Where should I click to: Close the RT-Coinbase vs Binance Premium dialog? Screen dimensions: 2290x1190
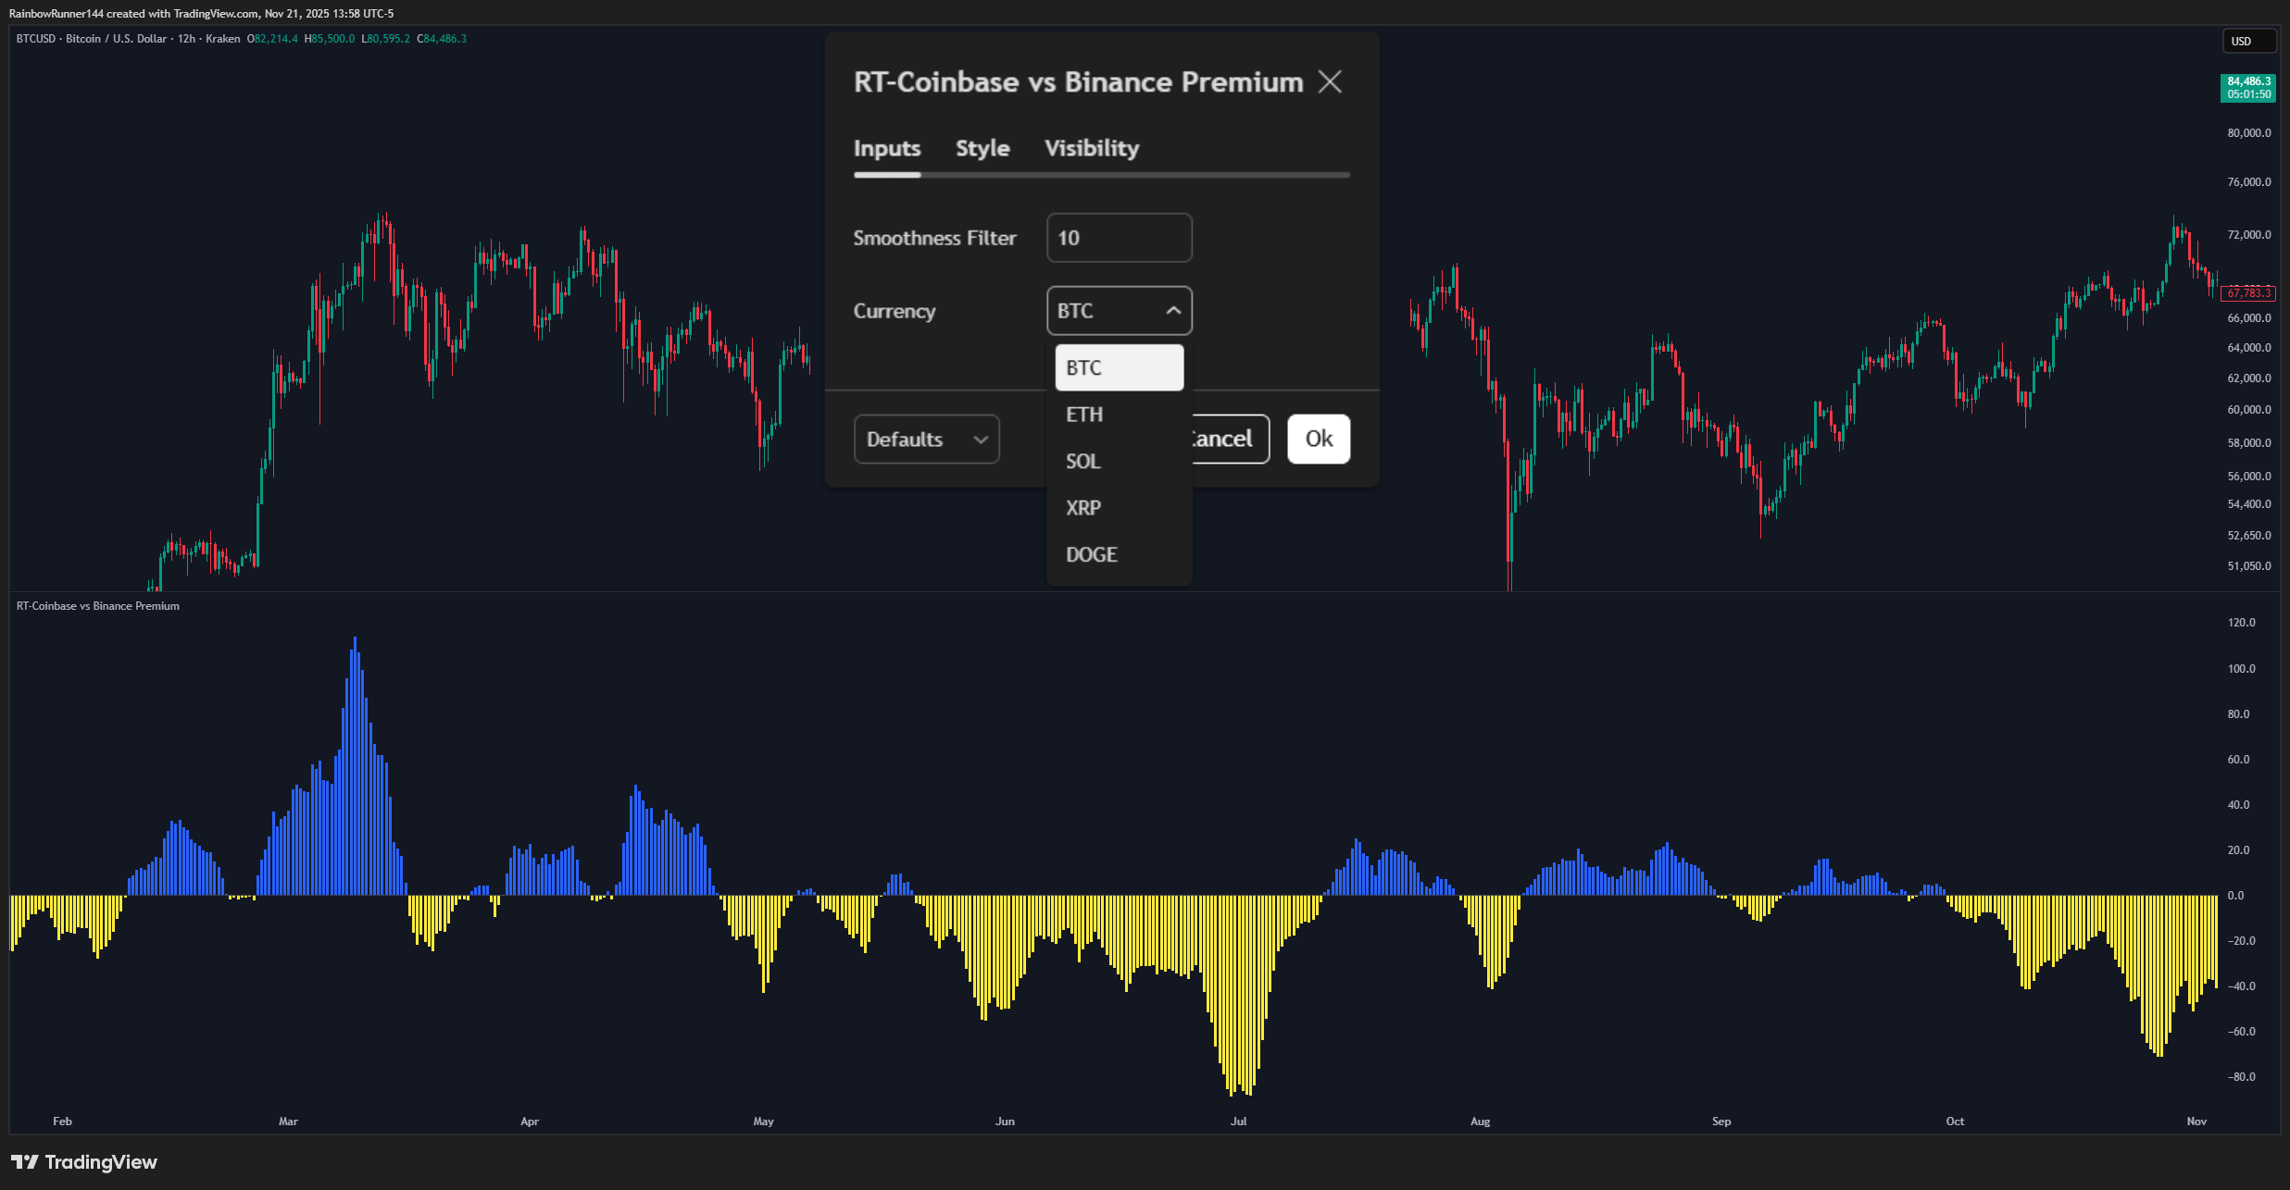tap(1330, 82)
